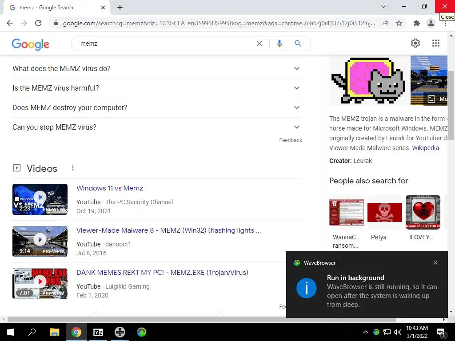Click the forward navigation arrow
This screenshot has height=341, width=455.
pyautogui.click(x=24, y=23)
